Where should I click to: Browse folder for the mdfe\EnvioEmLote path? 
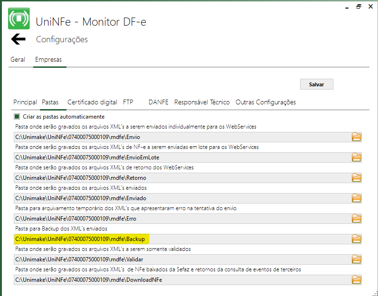[356, 157]
